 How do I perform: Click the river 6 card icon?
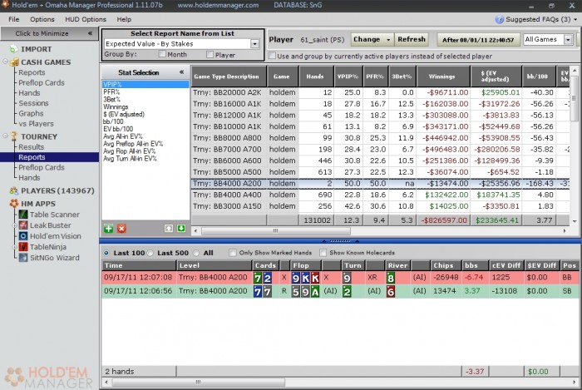391,292
